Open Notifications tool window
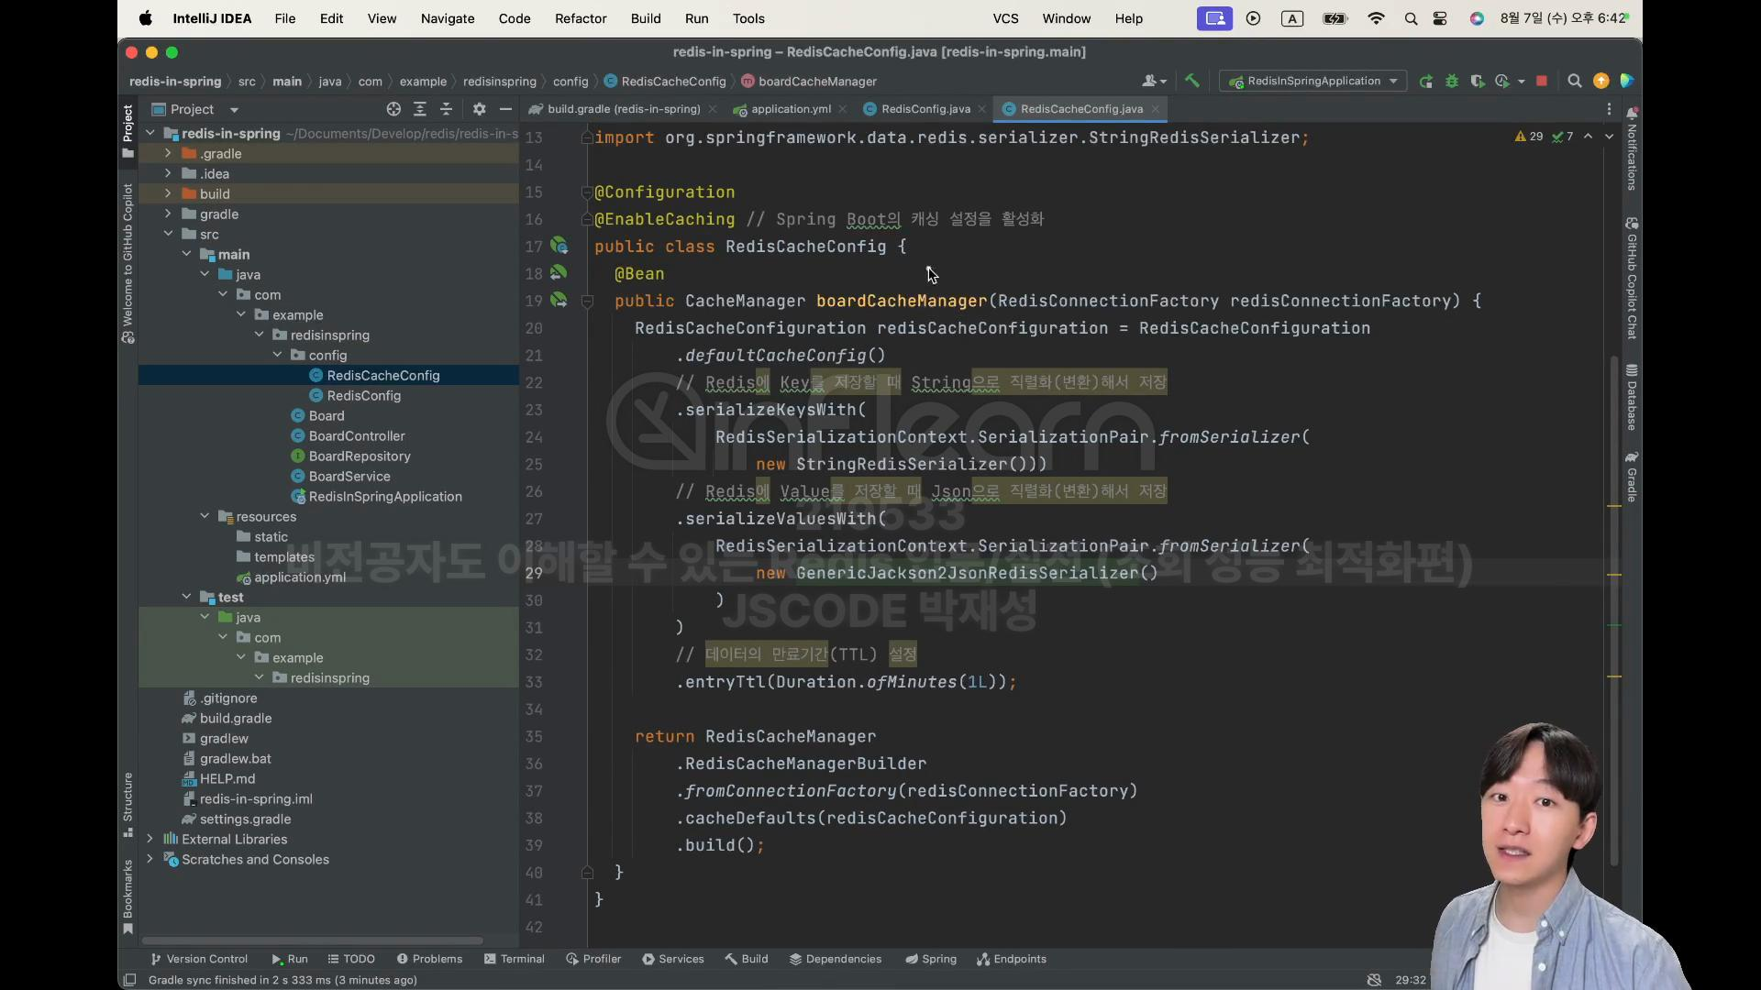1761x990 pixels. tap(1632, 148)
